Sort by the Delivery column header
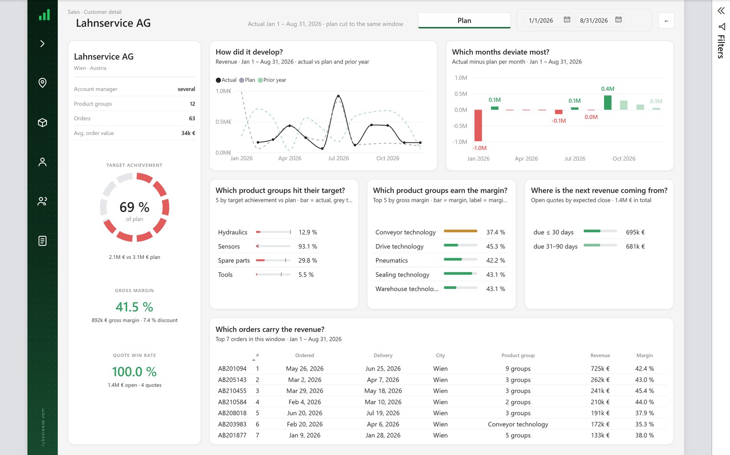 [383, 356]
